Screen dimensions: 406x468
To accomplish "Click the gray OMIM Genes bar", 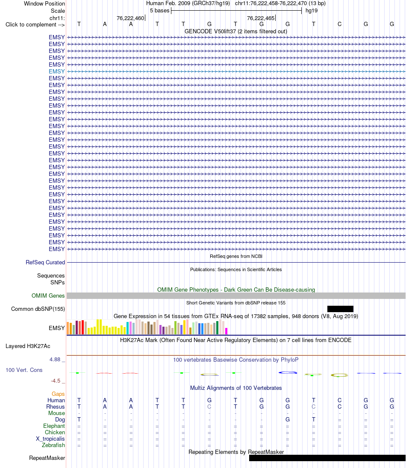I will pos(236,296).
